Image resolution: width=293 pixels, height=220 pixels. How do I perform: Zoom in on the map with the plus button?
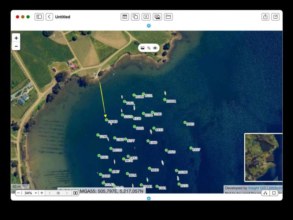(x=16, y=38)
